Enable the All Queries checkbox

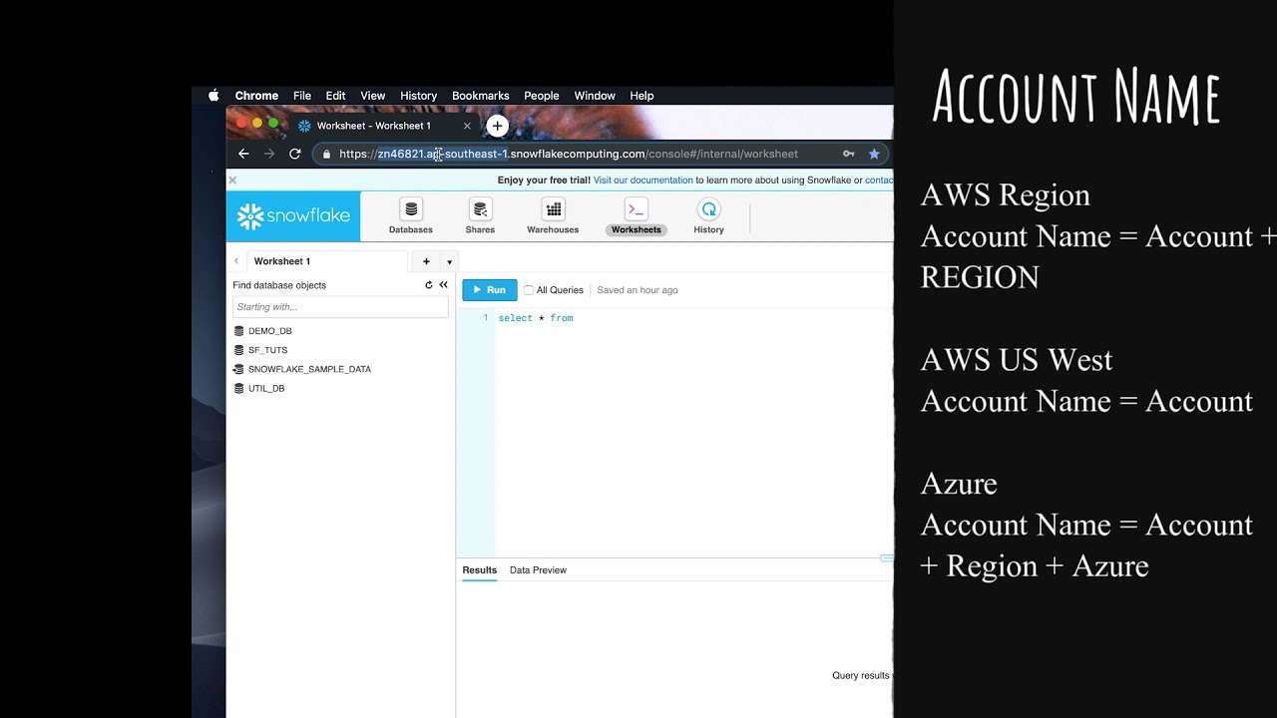point(529,290)
